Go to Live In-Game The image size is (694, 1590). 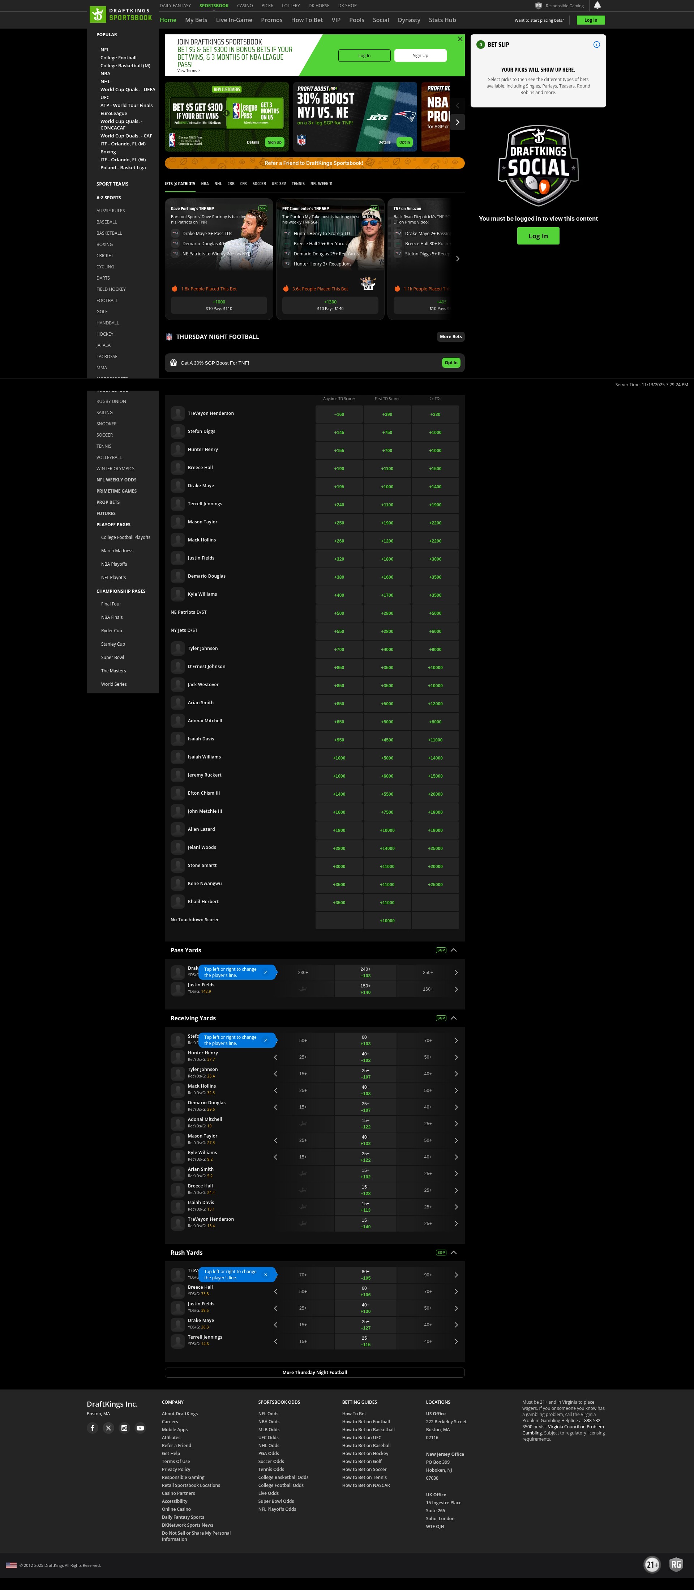[x=234, y=20]
